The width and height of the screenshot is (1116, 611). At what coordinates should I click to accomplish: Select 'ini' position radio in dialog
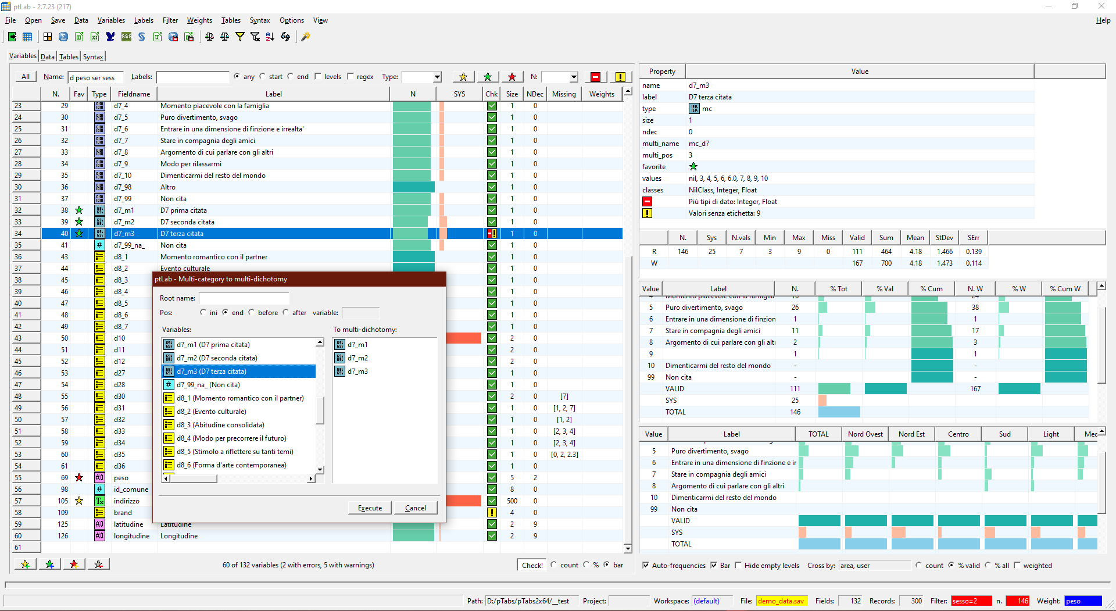[203, 312]
